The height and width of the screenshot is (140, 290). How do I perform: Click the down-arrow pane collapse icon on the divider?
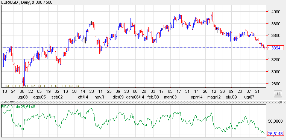12,102
